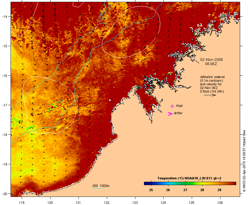Click the magenta drifter arrowhead legend marker
The width and height of the screenshot is (248, 205).
(x=170, y=114)
